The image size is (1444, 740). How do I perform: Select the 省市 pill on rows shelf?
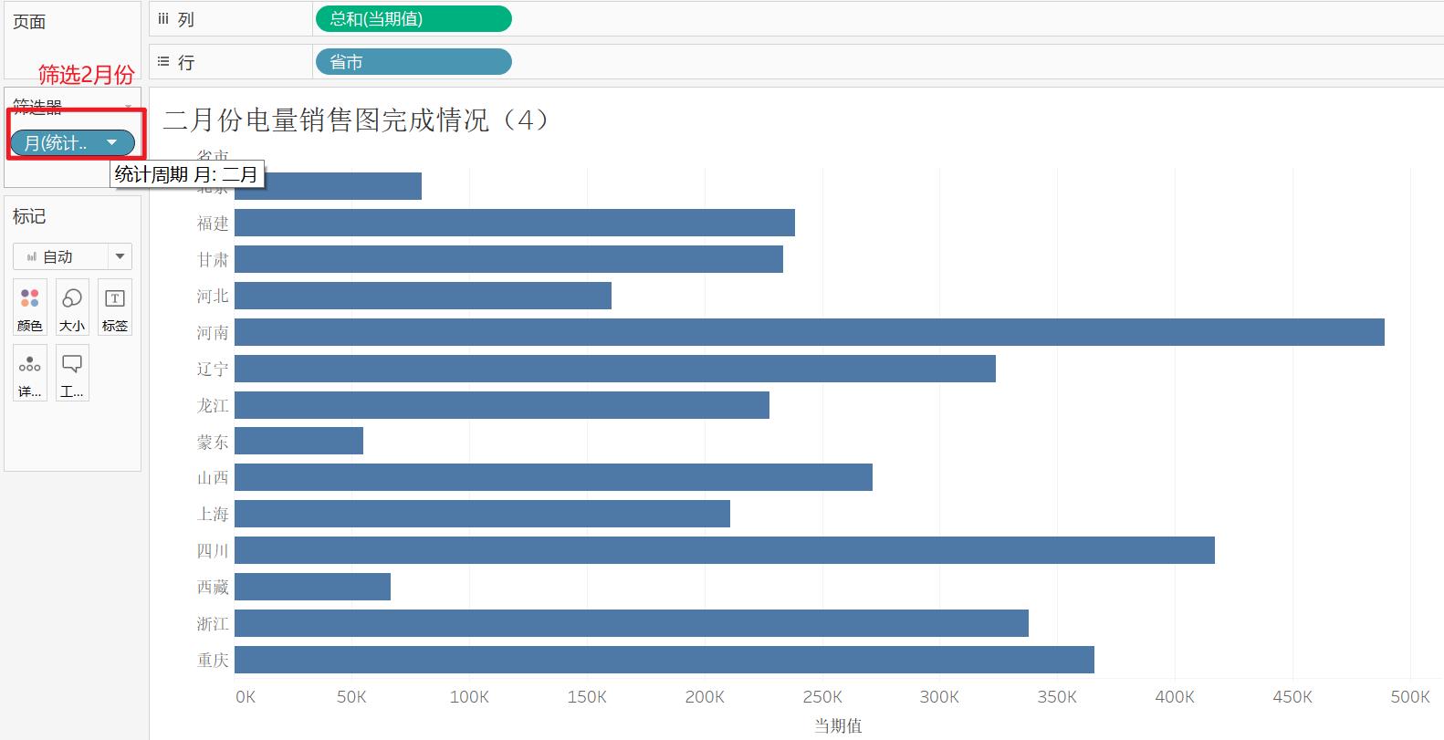click(x=413, y=62)
